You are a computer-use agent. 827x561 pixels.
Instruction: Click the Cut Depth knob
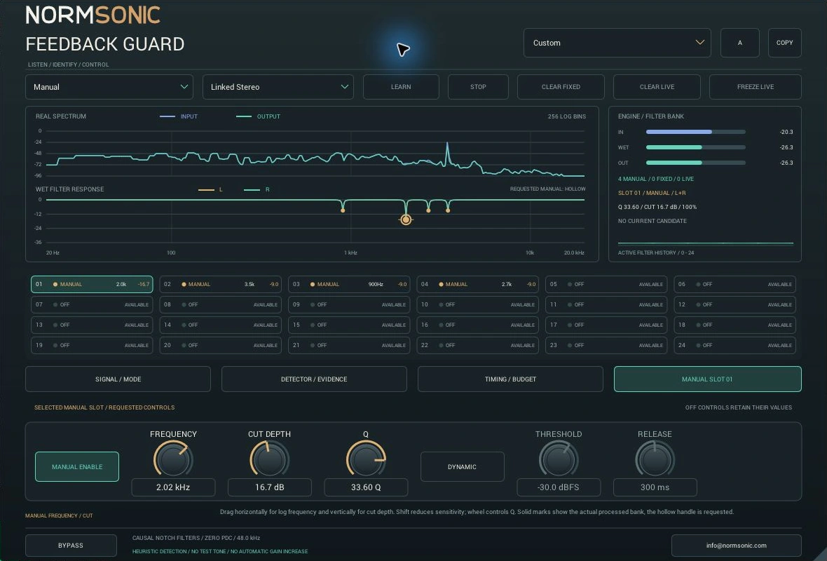click(x=270, y=459)
